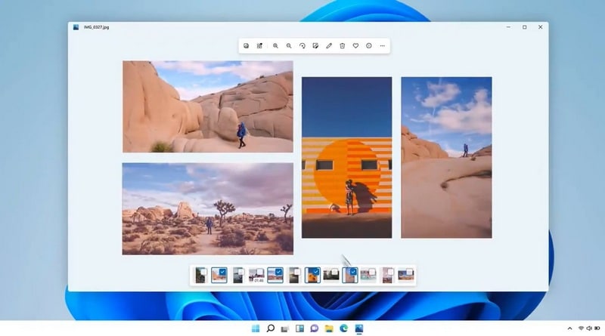Open Task View from the taskbar
The width and height of the screenshot is (605, 336).
pos(285,328)
